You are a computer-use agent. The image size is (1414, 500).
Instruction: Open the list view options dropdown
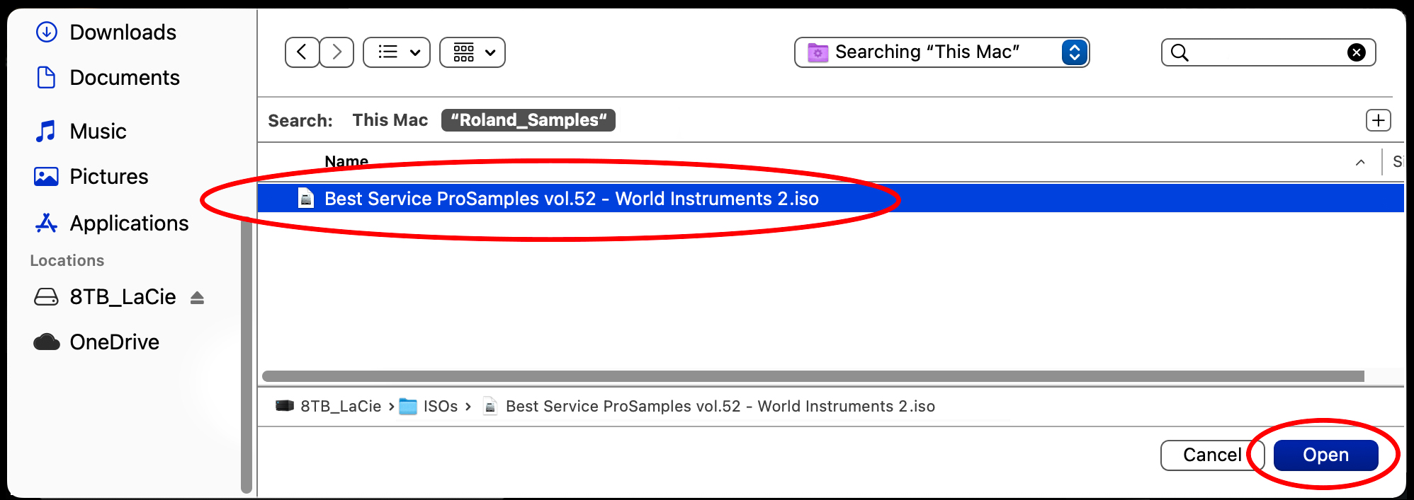coord(397,52)
